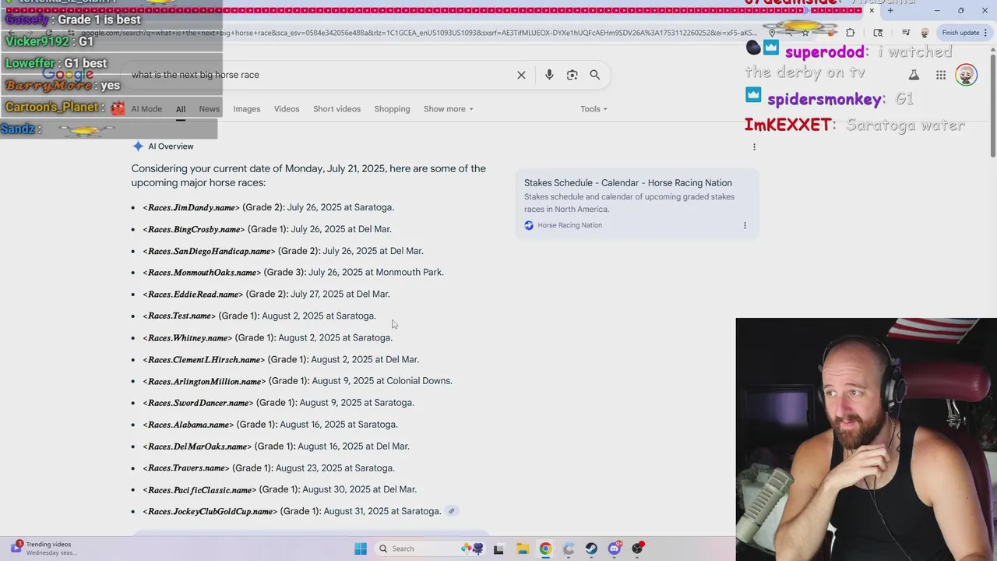Switch to Shopping results tab
The image size is (997, 561).
(392, 109)
